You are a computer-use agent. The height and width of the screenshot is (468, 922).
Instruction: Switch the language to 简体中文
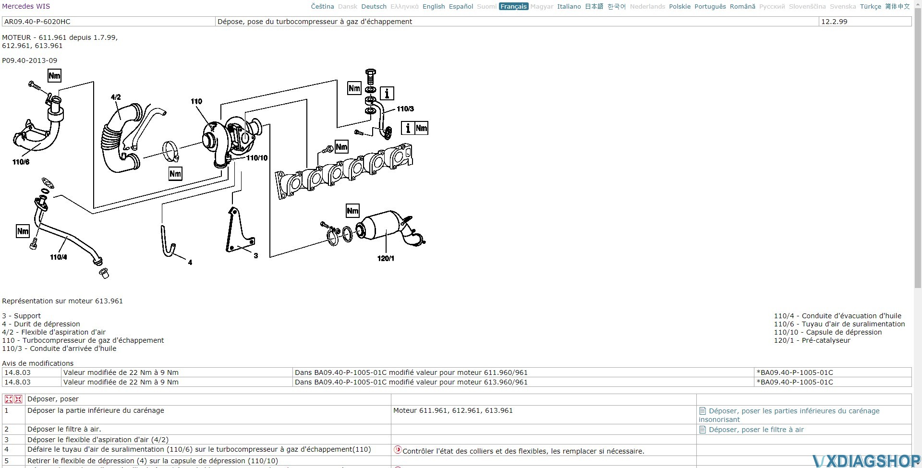click(898, 6)
